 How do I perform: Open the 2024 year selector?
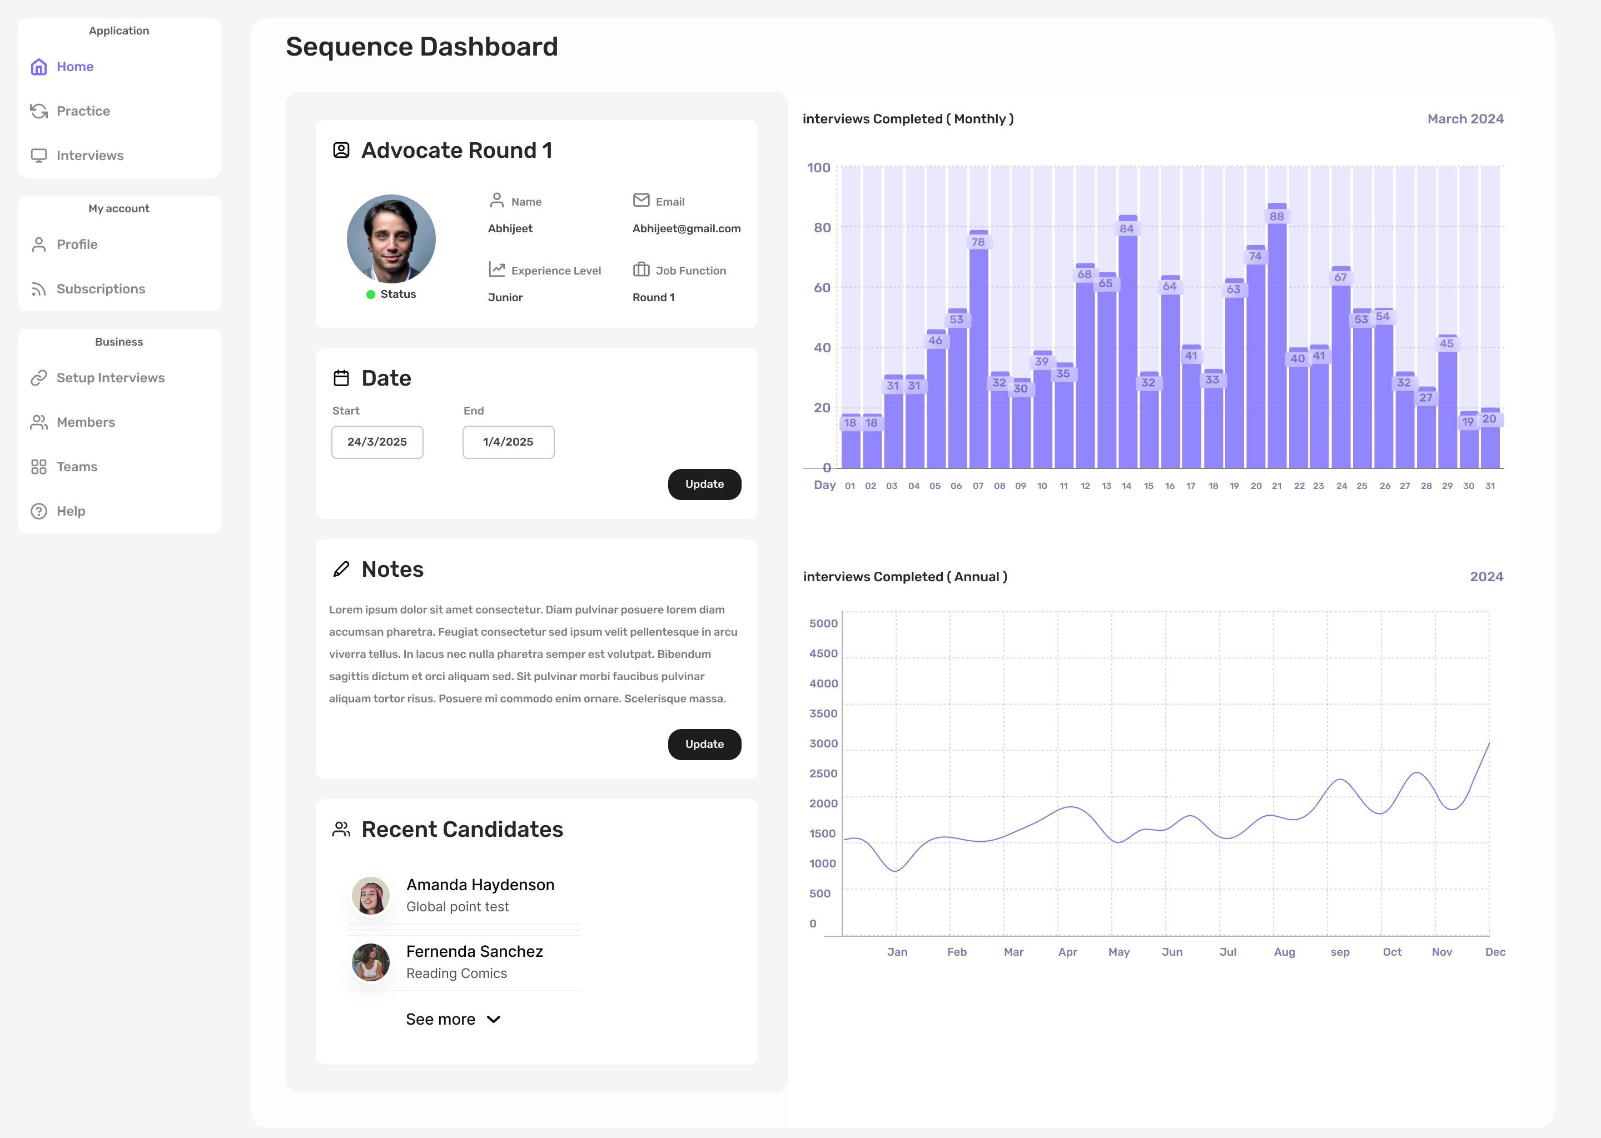pos(1486,576)
